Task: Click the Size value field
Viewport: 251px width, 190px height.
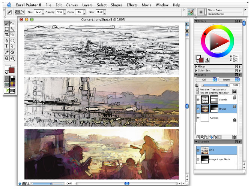Action: (x=38, y=12)
